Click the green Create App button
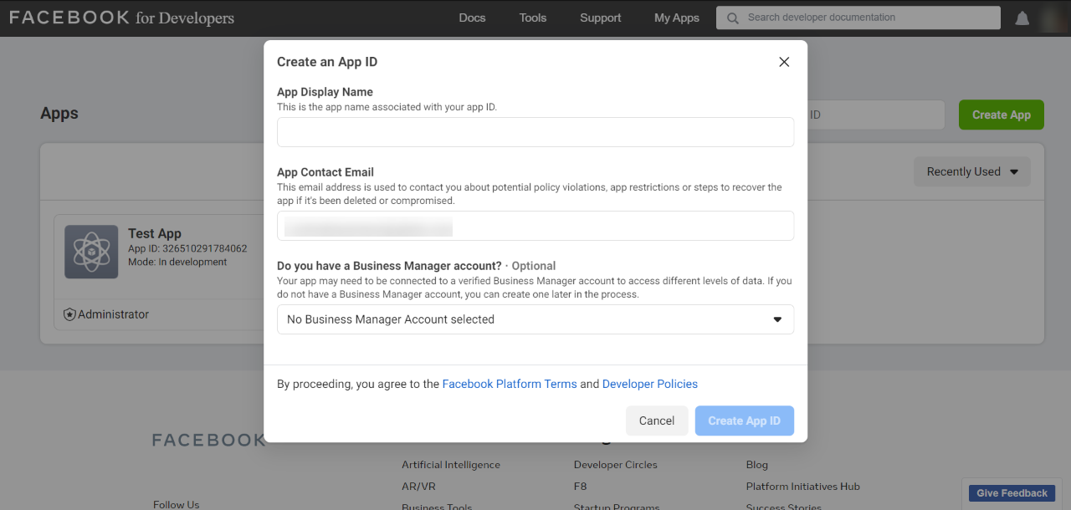This screenshot has width=1071, height=510. pos(1001,115)
